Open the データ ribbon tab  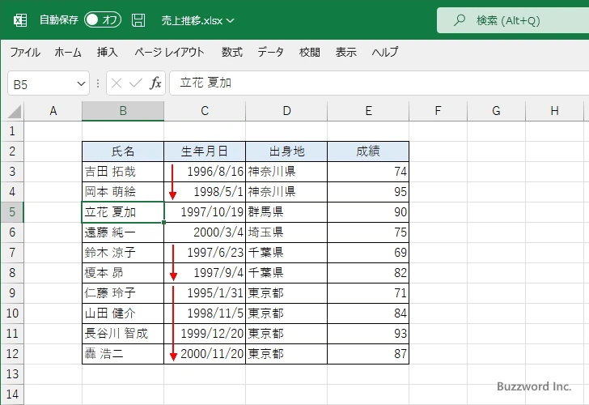(270, 52)
